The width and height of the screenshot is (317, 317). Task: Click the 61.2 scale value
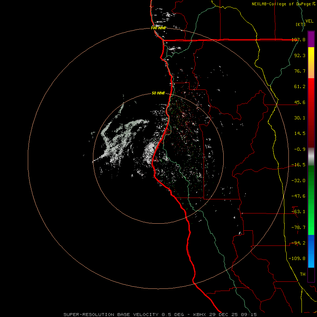(x=300, y=87)
